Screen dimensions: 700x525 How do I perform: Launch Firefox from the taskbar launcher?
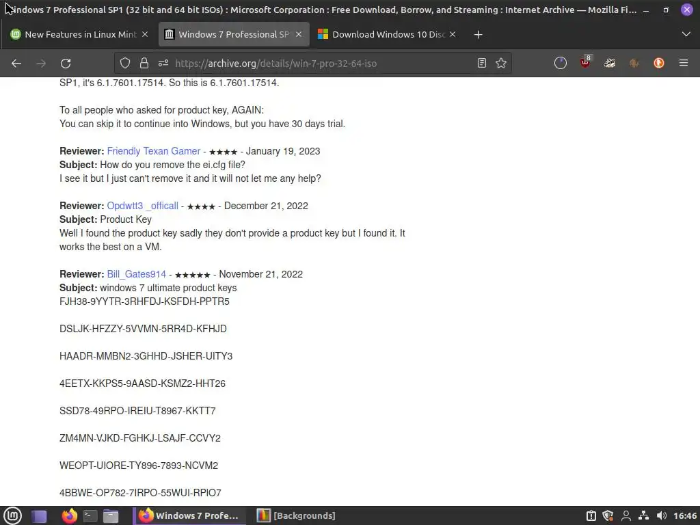(69, 516)
